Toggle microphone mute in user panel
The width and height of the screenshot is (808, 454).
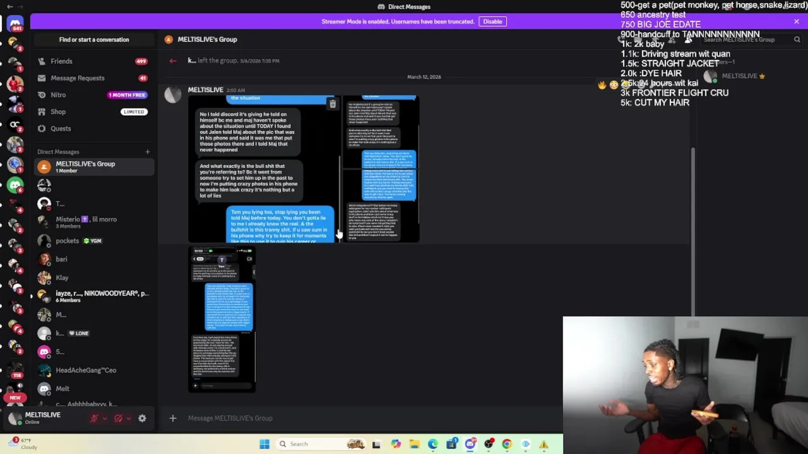coord(94,418)
